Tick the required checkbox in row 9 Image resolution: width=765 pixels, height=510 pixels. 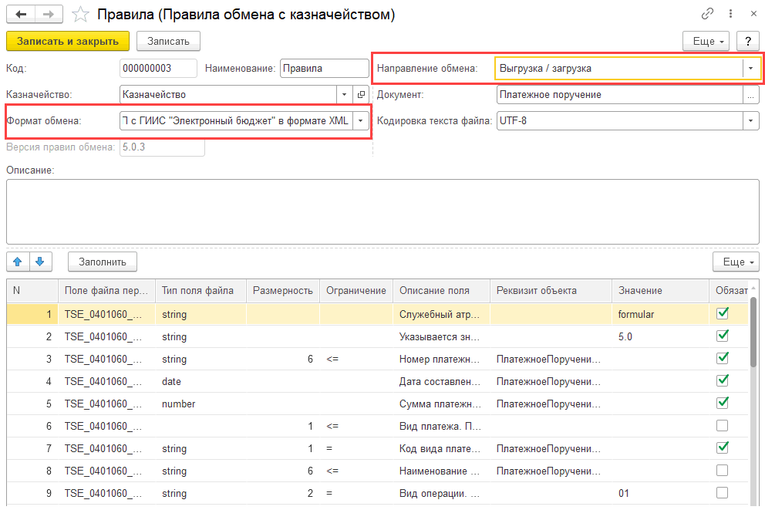tap(722, 493)
